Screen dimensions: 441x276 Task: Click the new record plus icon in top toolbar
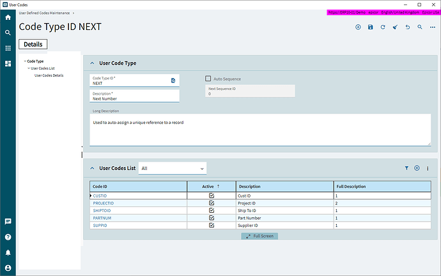(x=358, y=27)
